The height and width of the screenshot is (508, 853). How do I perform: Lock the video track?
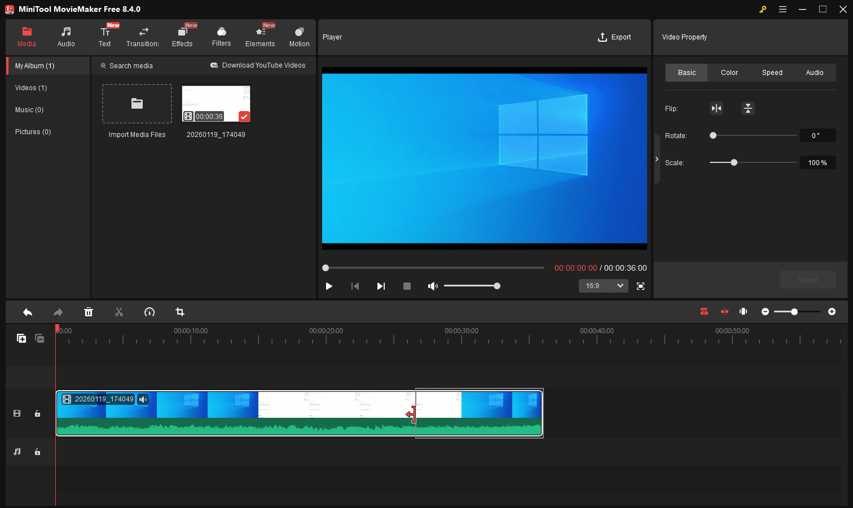[37, 413]
